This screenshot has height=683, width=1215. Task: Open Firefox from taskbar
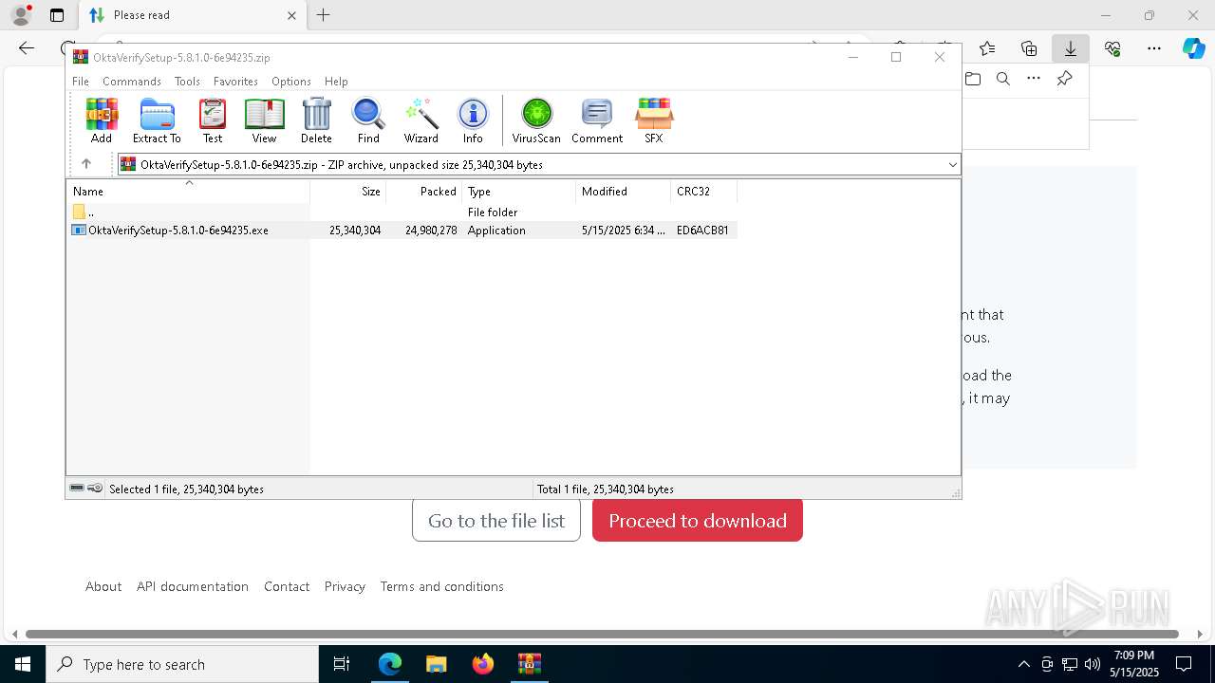482,664
